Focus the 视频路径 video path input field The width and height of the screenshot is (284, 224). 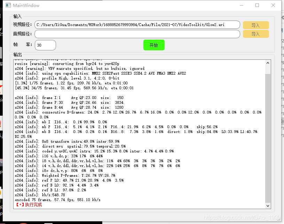(137, 25)
